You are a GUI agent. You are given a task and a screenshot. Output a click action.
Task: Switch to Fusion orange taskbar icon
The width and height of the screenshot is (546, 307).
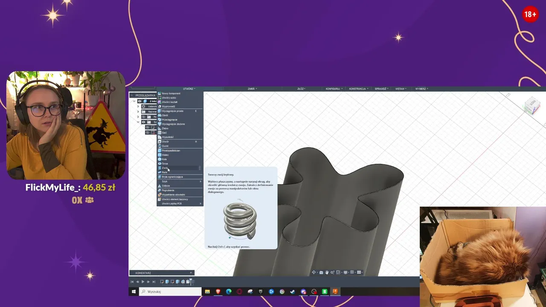(335, 292)
